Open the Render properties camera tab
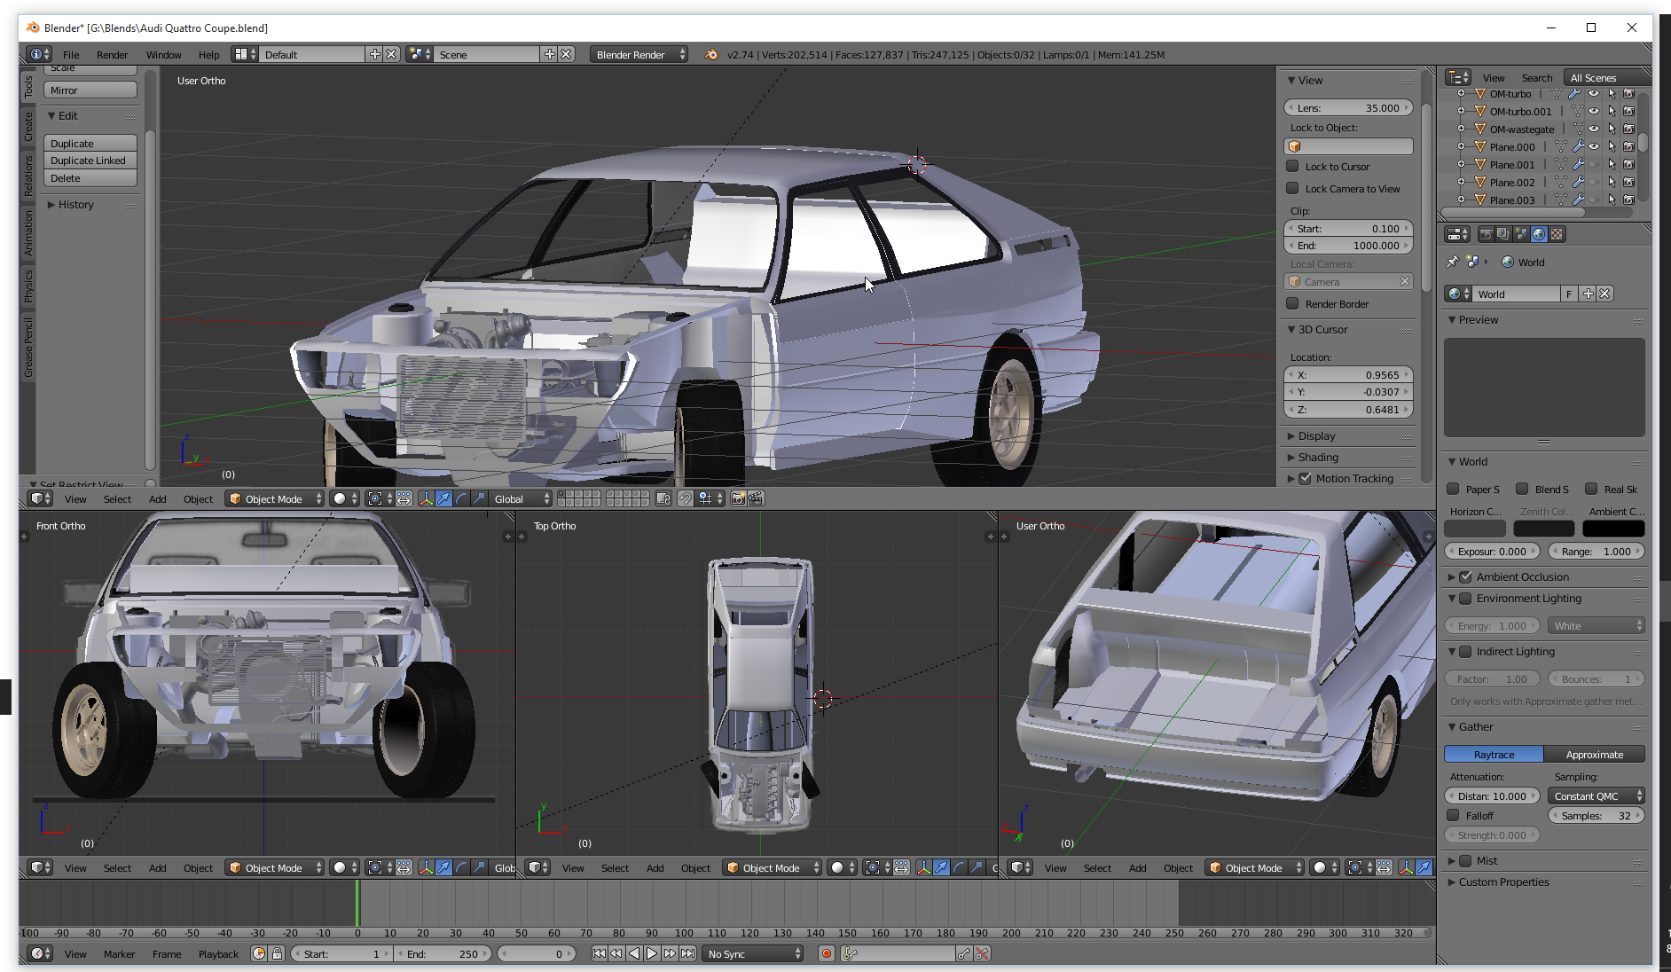1671x972 pixels. point(1486,234)
